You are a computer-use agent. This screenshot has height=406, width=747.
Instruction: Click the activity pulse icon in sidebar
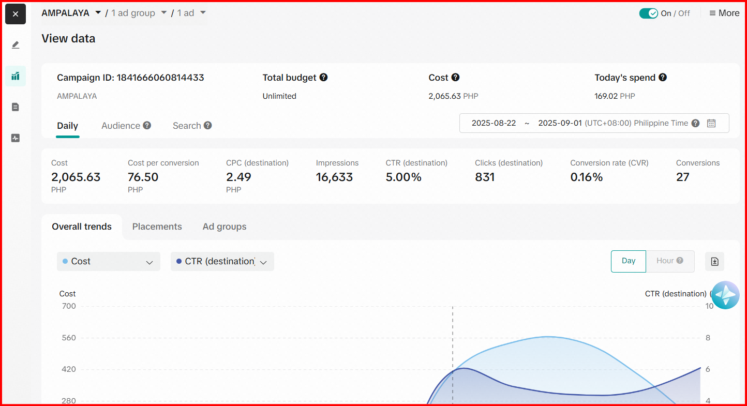(16, 138)
